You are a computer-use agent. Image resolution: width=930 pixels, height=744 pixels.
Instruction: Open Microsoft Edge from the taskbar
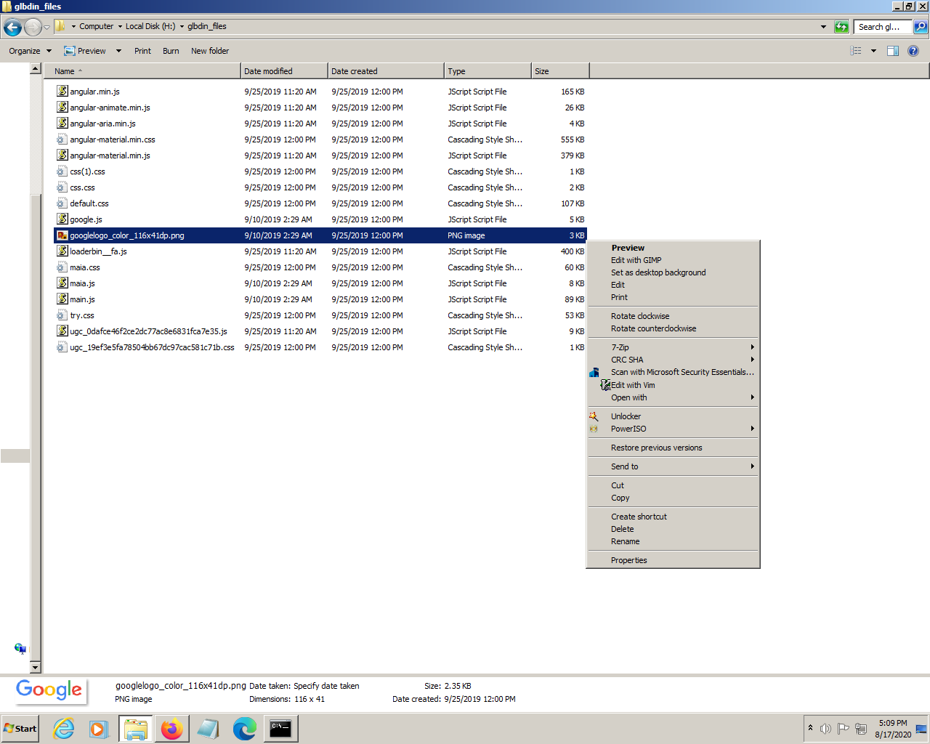244,729
